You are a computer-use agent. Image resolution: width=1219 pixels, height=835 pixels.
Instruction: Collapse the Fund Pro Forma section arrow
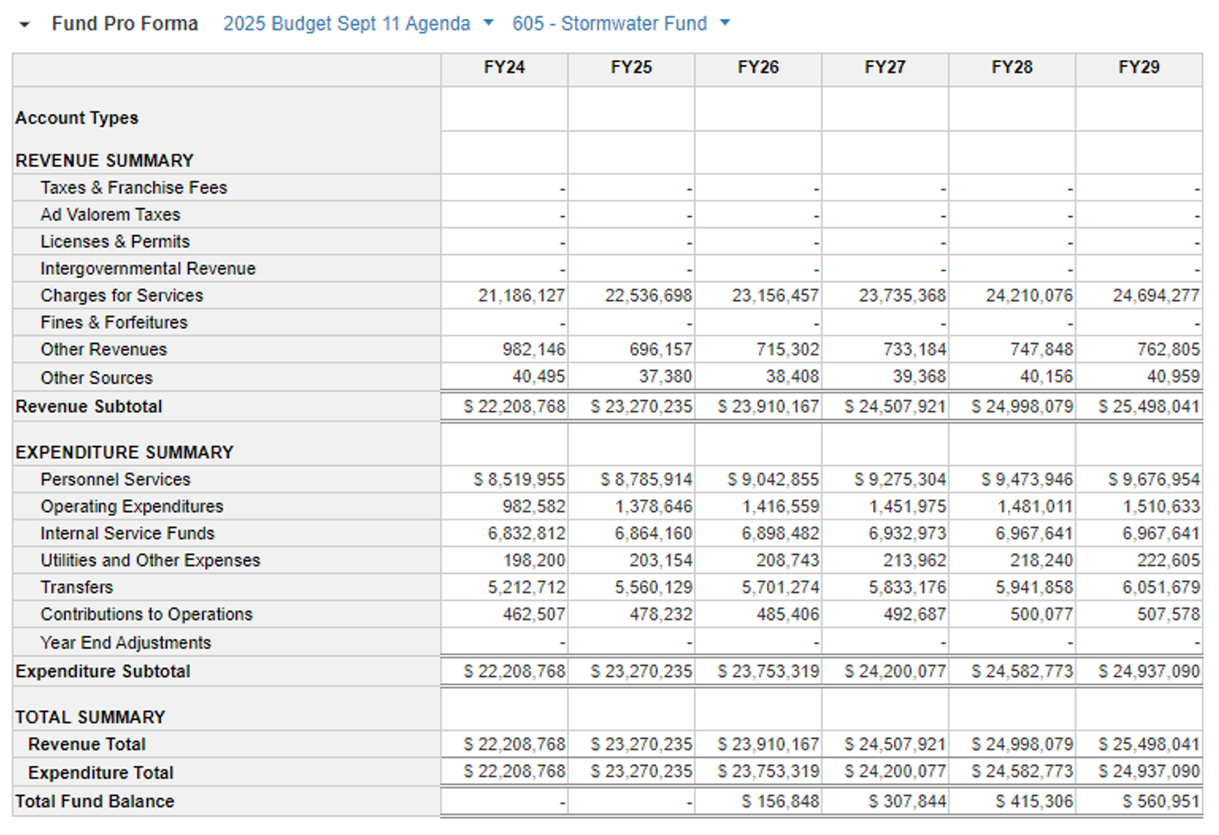(24, 25)
